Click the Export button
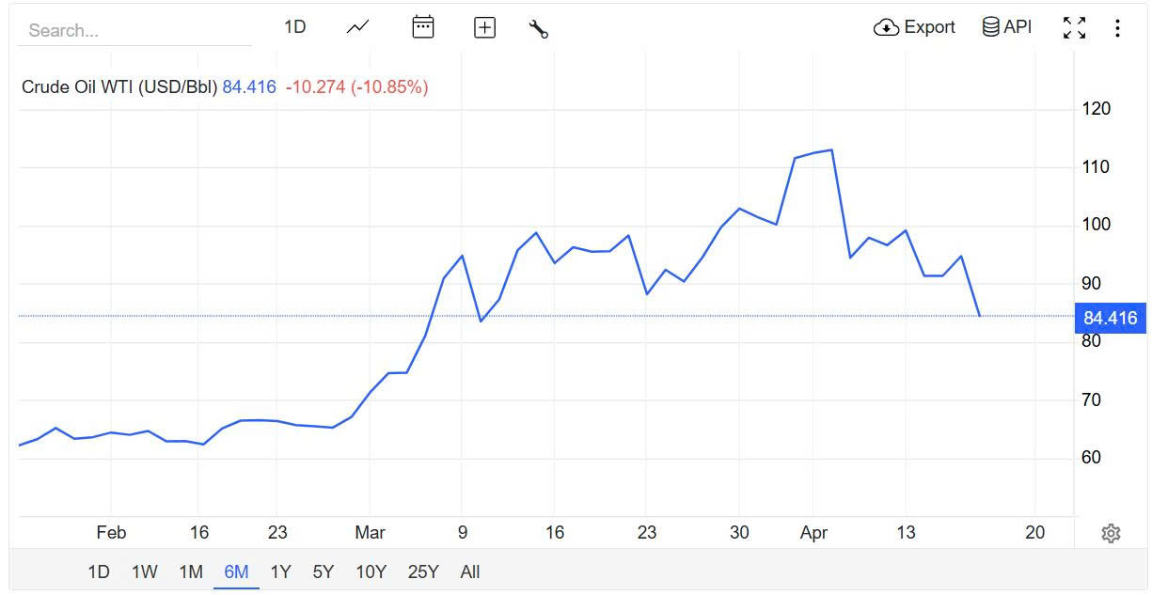Viewport: 1152px width, 595px height. 916,27
